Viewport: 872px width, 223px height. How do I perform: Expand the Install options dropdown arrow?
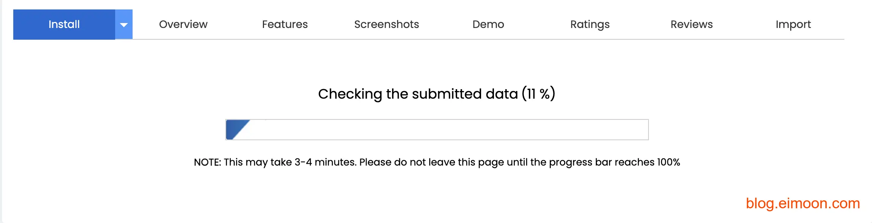(124, 25)
